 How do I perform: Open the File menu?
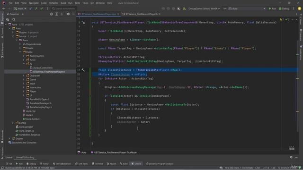coord(10,3)
